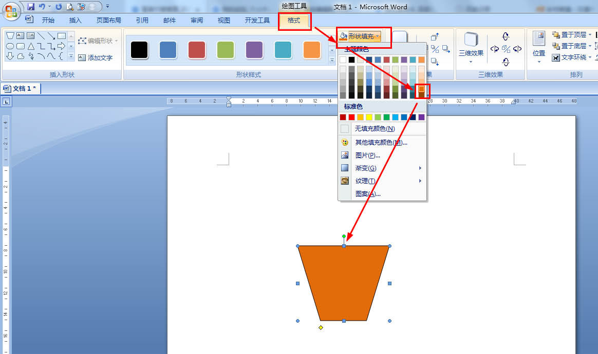Viewport: 598px width, 354px height.
Task: Toggle 3-D effect on/off center icon
Action: coord(506,49)
